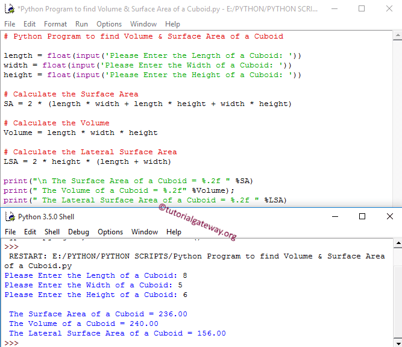402x347 pixels.
Task: Click the 'length = float(input(' code line
Action: click(152, 55)
